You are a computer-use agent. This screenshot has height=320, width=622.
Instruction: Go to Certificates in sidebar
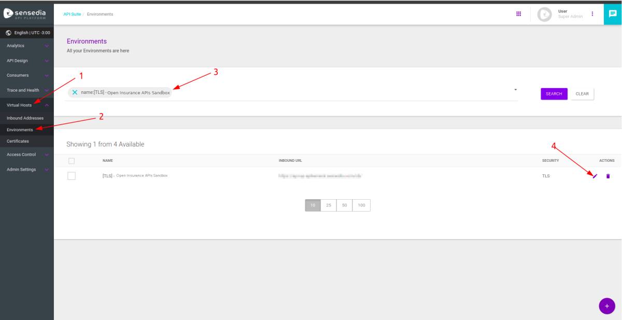(18, 141)
